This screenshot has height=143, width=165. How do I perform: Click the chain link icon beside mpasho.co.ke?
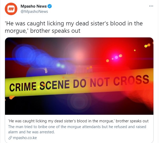pyautogui.click(x=10, y=138)
